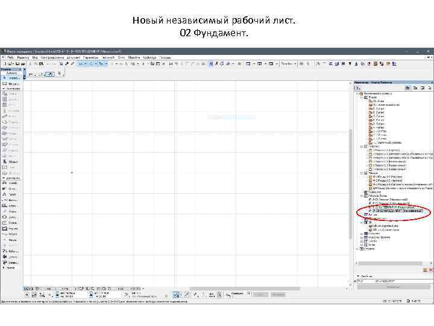Toggle highlighted snap icon in bottom bar
This screenshot has width=434, height=326.
pyautogui.click(x=176, y=295)
